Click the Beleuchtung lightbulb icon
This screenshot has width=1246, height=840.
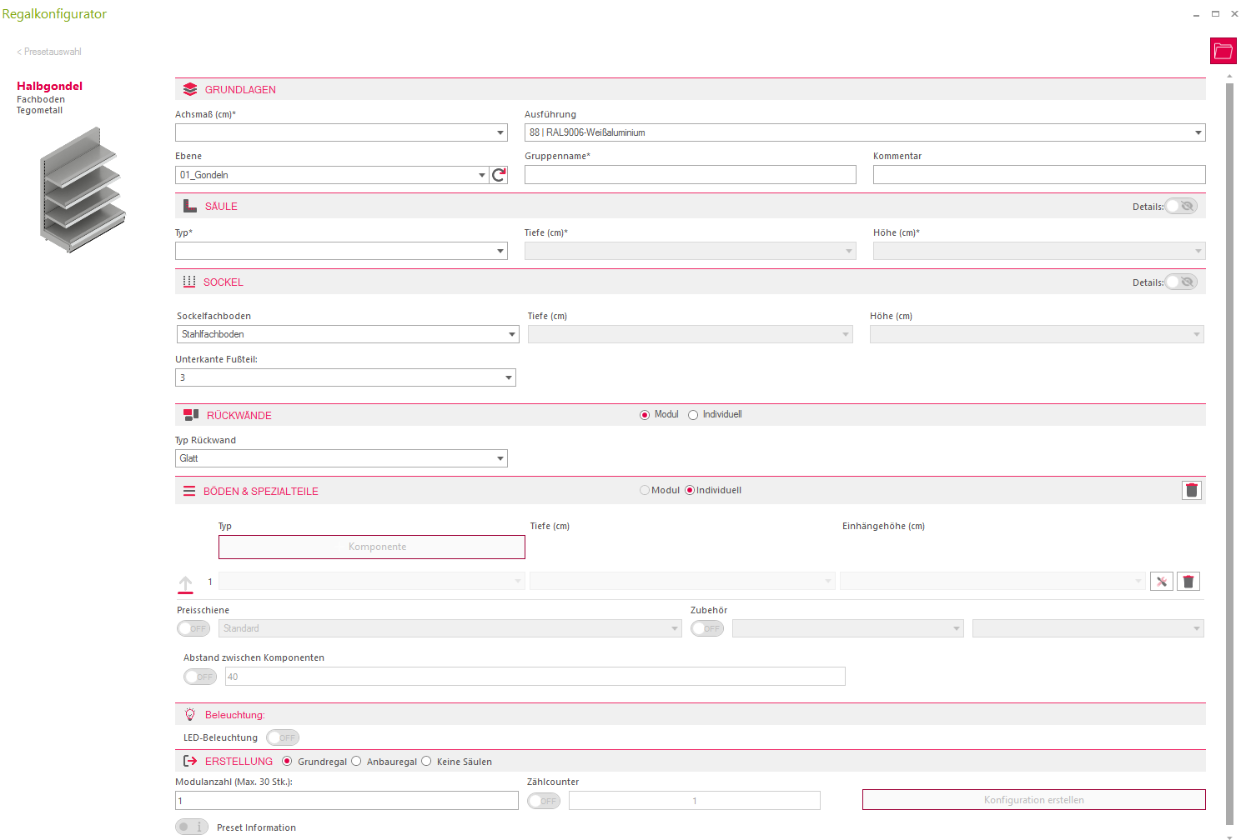click(190, 715)
